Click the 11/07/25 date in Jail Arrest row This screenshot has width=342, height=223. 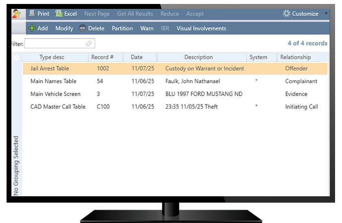(143, 68)
